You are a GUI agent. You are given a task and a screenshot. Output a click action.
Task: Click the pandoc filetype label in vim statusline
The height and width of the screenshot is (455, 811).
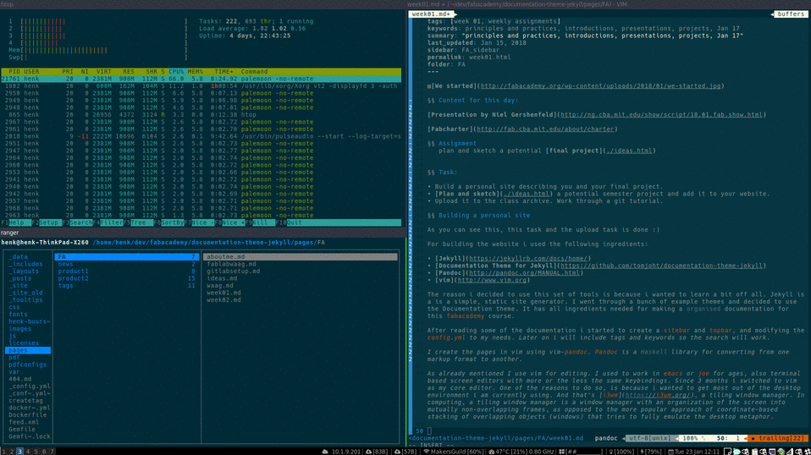tap(605, 438)
